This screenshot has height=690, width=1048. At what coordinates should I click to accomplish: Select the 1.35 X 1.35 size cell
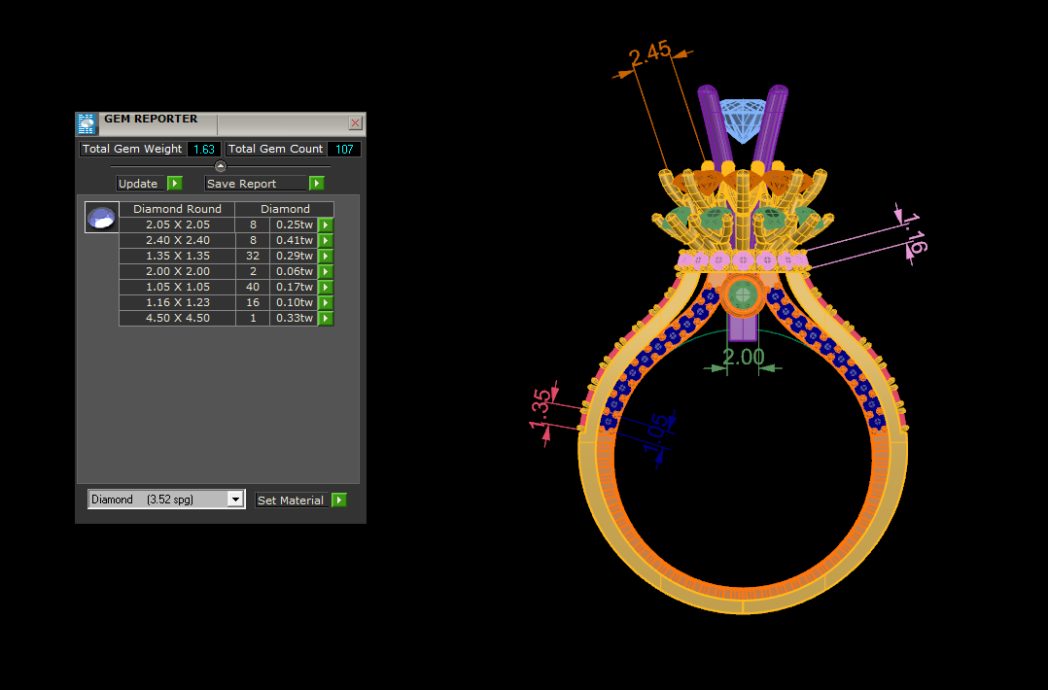(178, 256)
